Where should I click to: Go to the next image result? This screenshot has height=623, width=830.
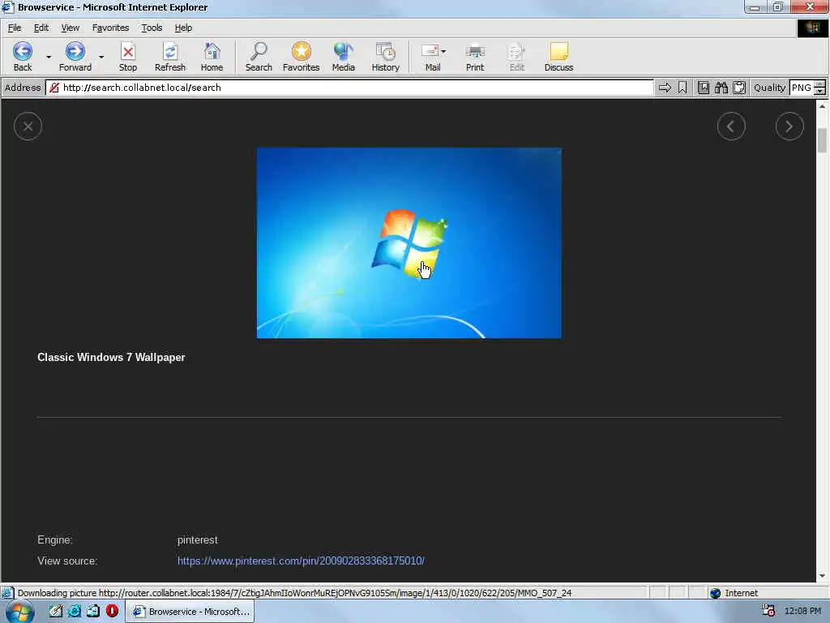(x=789, y=127)
